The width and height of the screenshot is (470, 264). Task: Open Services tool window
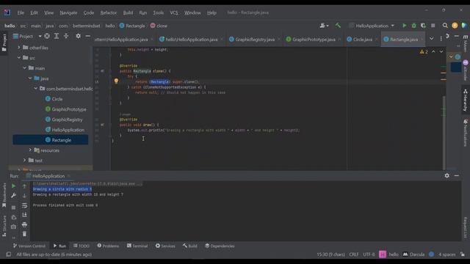click(165, 246)
